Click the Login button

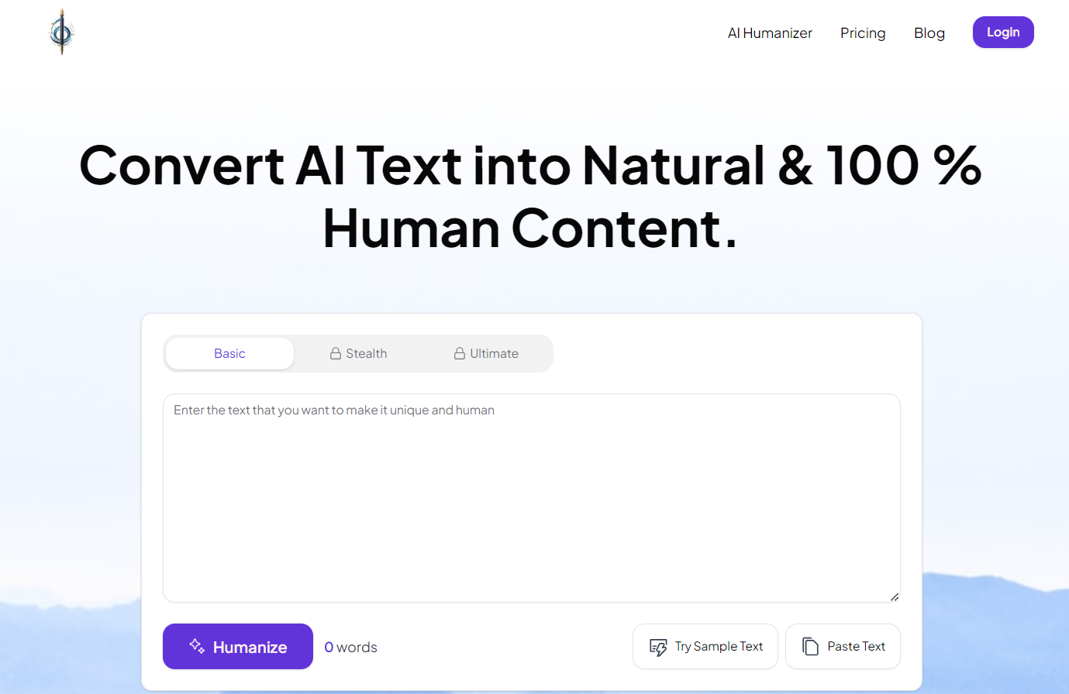[1003, 32]
